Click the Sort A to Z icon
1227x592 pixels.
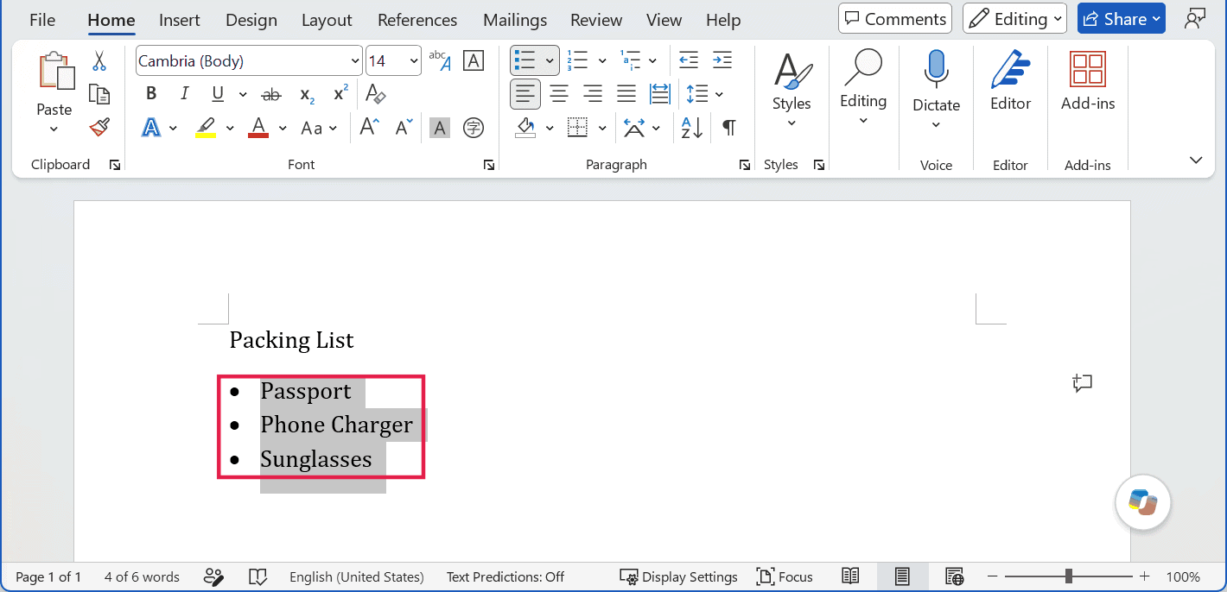pyautogui.click(x=692, y=128)
